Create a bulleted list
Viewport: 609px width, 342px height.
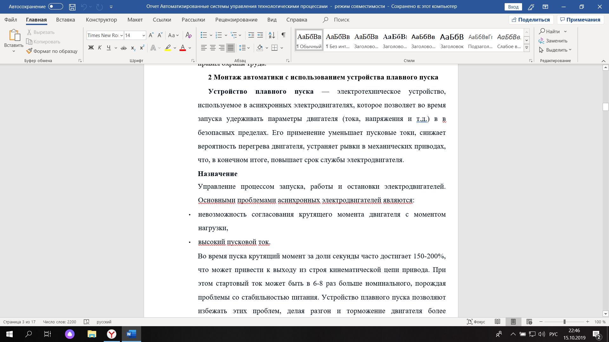pyautogui.click(x=204, y=35)
